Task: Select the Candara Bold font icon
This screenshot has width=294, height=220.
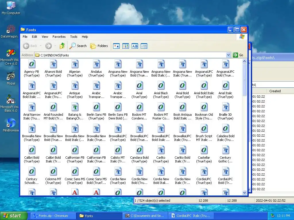Action: [139, 150]
